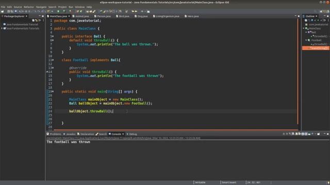Select main(String[]) in the Outline

(x=316, y=48)
